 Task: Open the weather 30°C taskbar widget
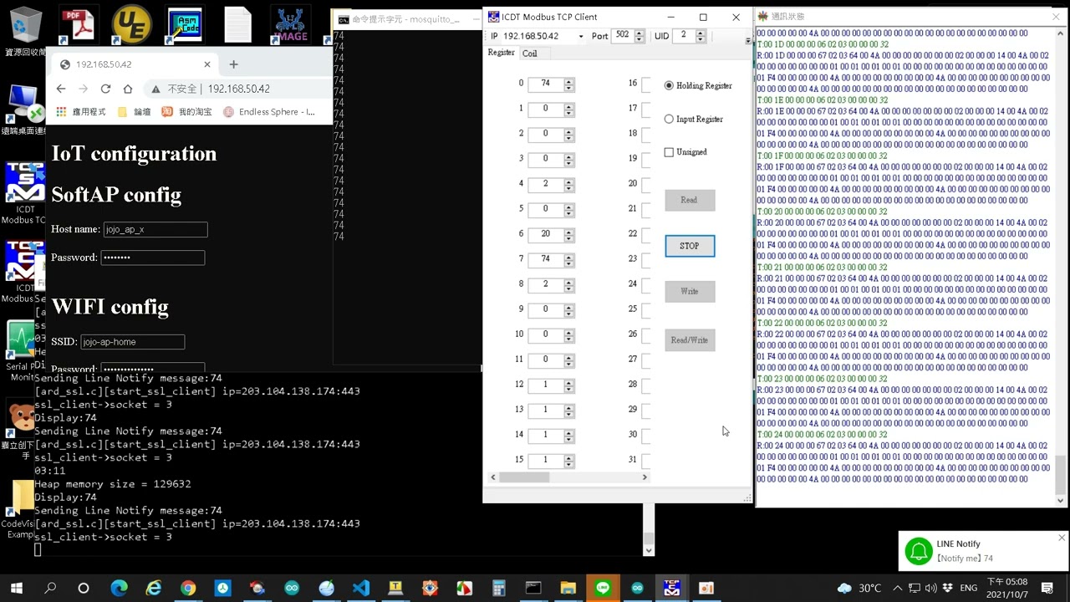(859, 588)
